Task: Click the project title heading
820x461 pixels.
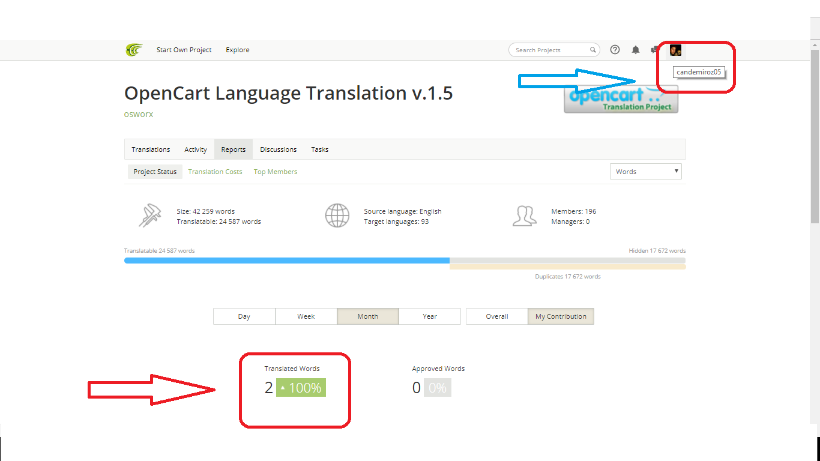Action: pos(289,93)
